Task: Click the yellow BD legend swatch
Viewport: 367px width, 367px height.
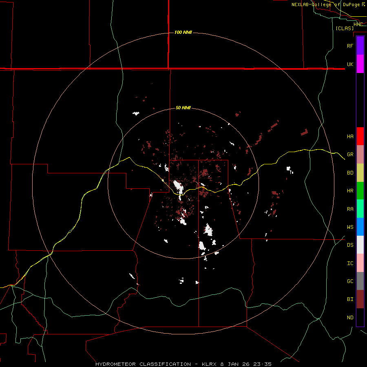Action: click(x=360, y=173)
